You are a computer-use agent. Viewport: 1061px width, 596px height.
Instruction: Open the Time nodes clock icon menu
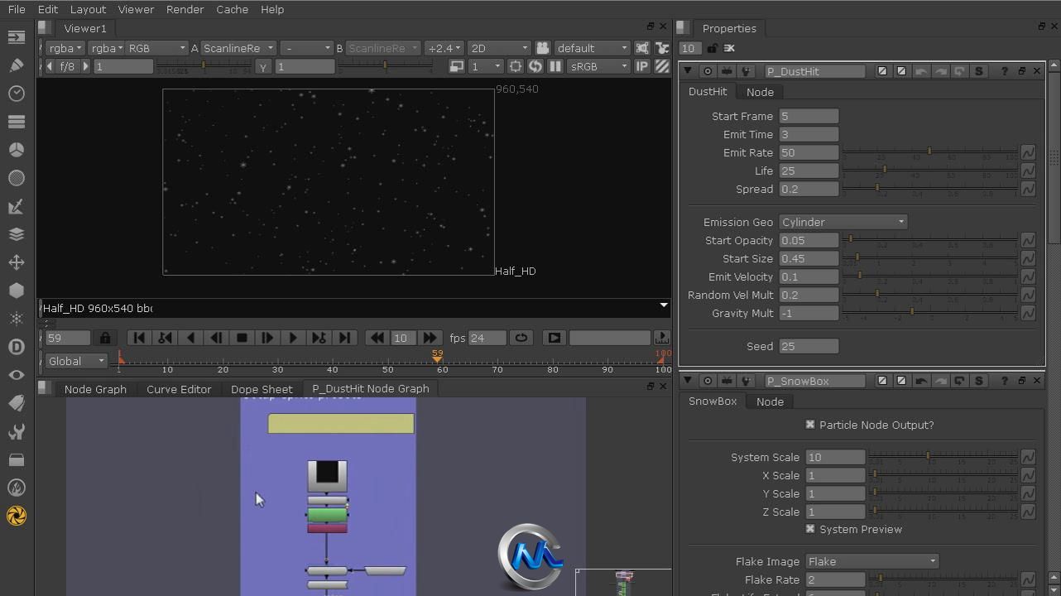(16, 94)
